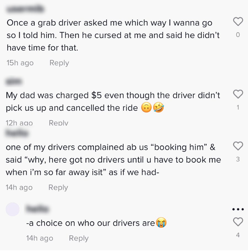Open the blurred username above the grab driver comment
The width and height of the screenshot is (248, 251).
point(25,9)
